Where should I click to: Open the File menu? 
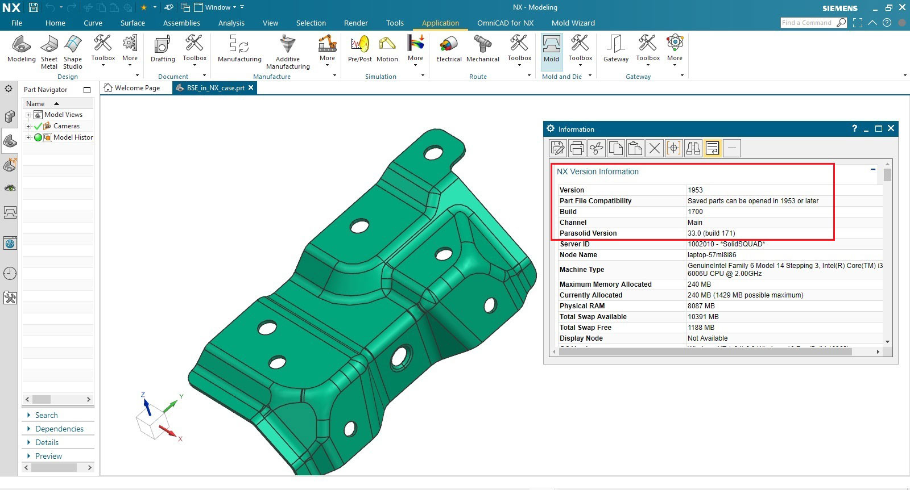[x=16, y=23]
